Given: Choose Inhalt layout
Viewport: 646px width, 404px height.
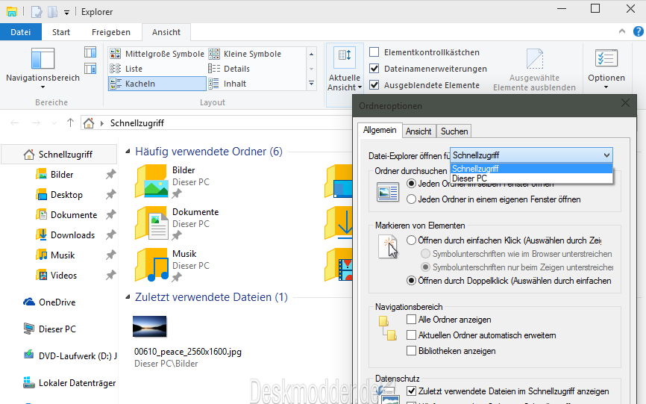Looking at the screenshot, I should (228, 84).
